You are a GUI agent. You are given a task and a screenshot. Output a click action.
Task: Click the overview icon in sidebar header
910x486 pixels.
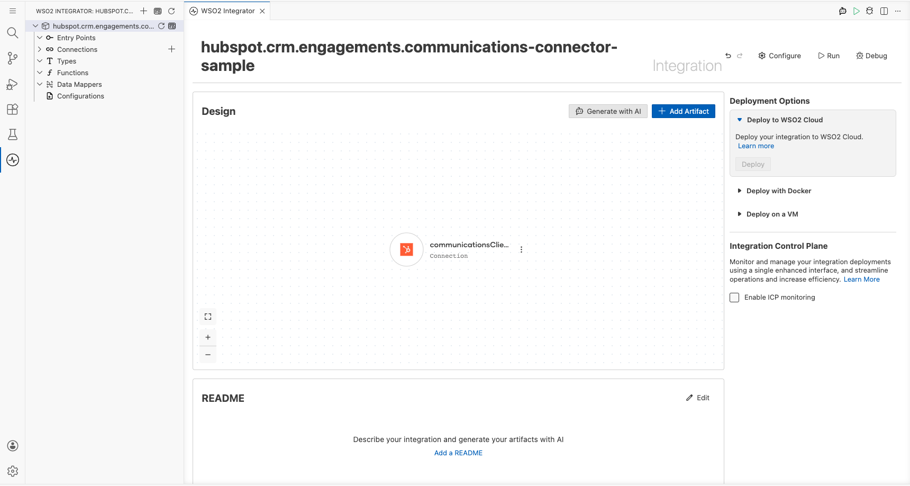(158, 11)
